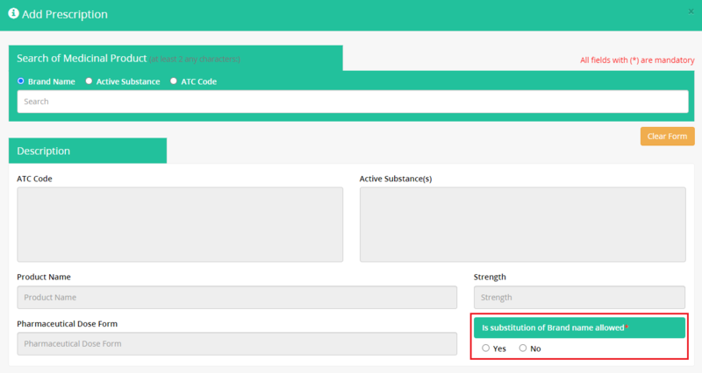Click the info icon beside Add Prescription

[x=13, y=15]
